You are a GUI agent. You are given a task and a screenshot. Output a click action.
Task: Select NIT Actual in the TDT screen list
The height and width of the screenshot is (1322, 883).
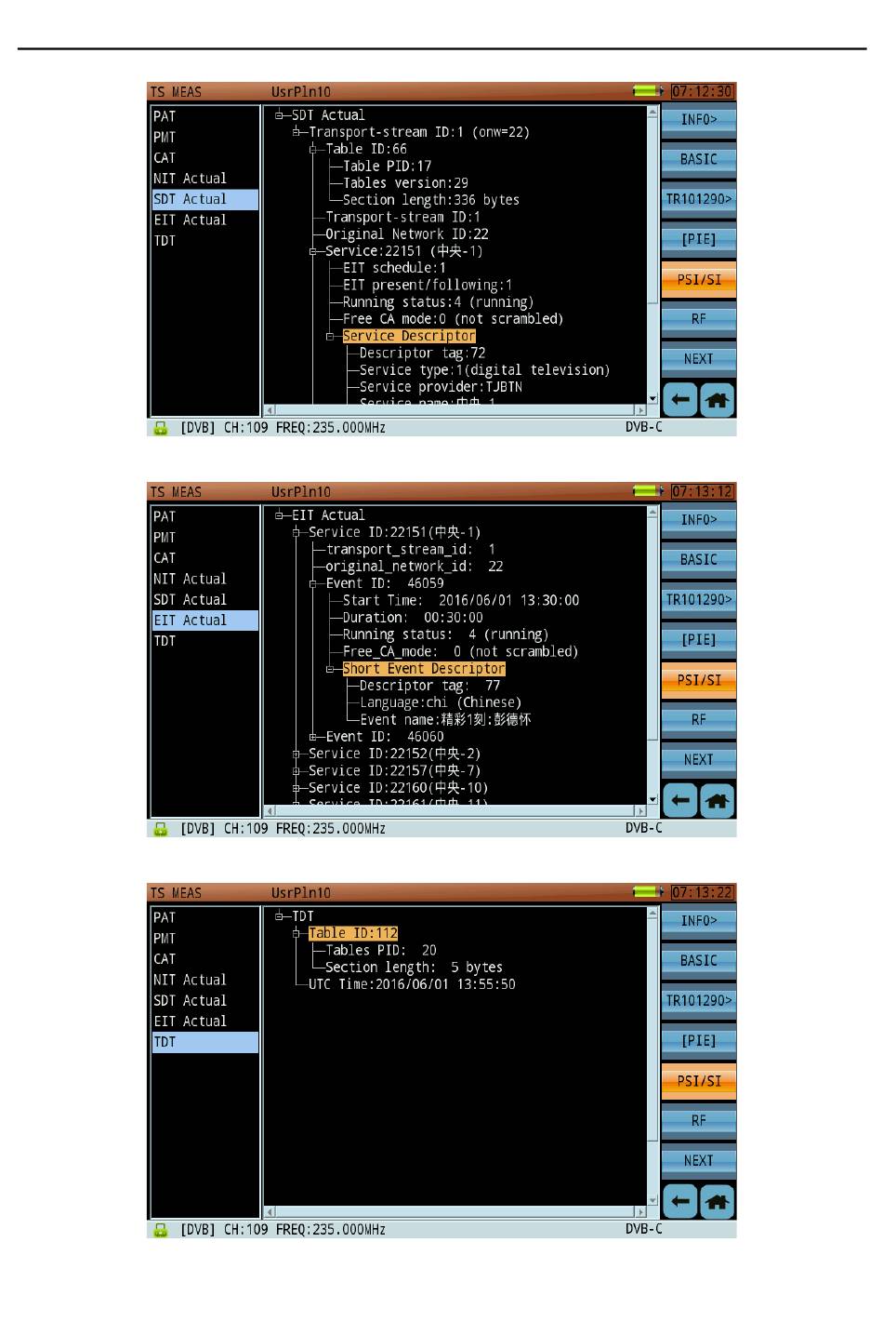(x=191, y=980)
